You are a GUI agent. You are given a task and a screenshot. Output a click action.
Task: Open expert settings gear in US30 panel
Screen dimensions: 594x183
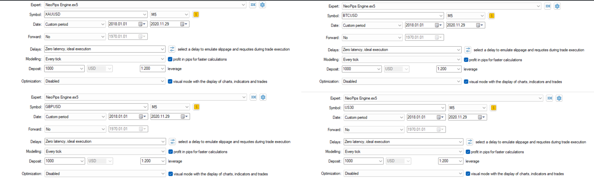point(559,98)
